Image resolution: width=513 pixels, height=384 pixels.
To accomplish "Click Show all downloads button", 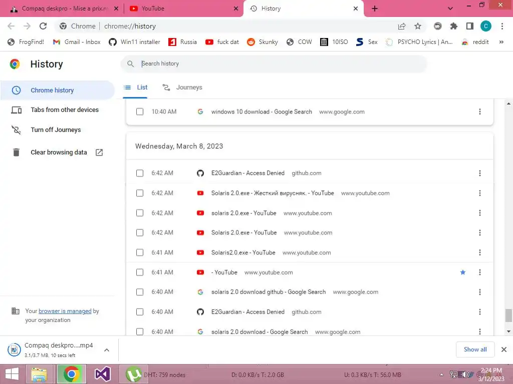I will tap(475, 349).
